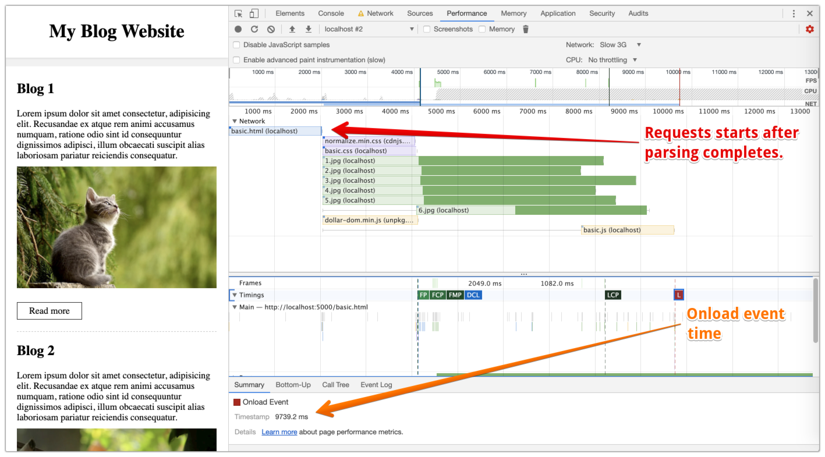Viewport: 825px width, 457px height.
Task: Enable advanced paint instrumentation checkbox
Action: pyautogui.click(x=236, y=60)
